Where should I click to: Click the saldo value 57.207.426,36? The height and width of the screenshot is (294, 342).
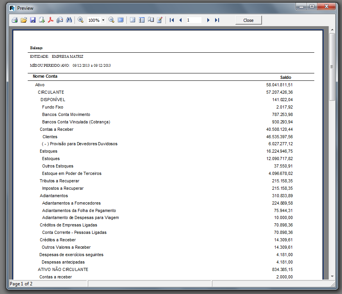280,92
